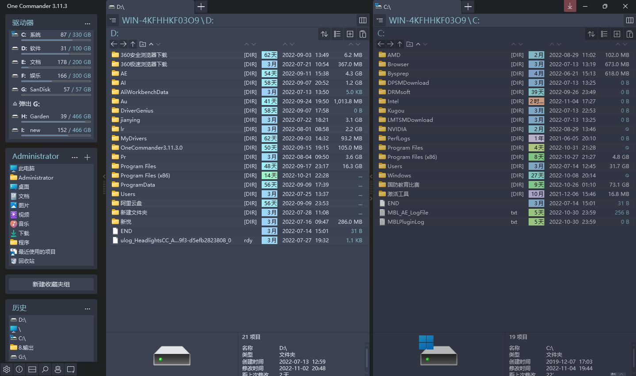Open settings with the gear icon

[x=7, y=369]
